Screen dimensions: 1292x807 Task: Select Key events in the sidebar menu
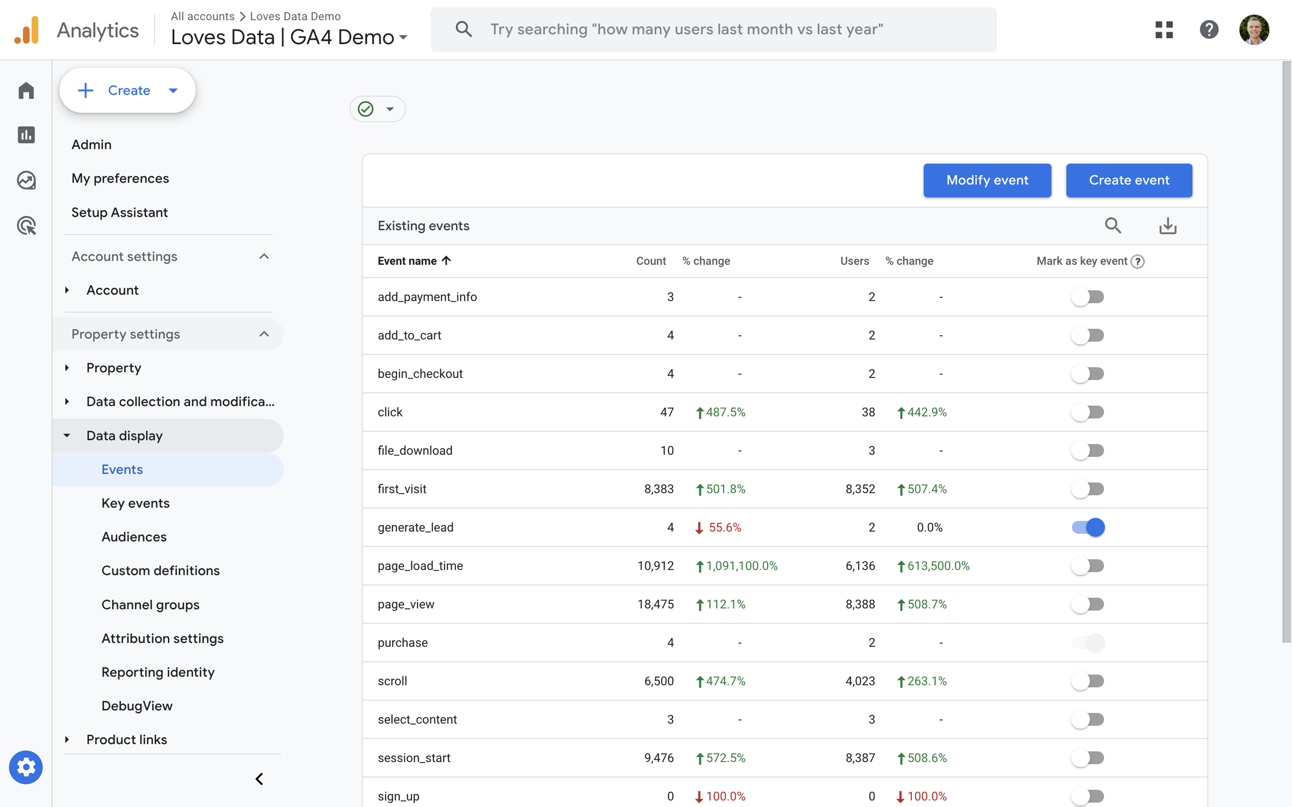[135, 503]
